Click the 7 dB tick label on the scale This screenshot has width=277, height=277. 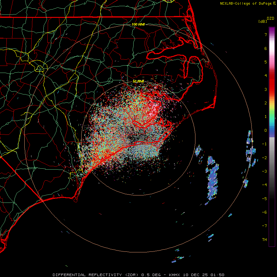[266, 34]
